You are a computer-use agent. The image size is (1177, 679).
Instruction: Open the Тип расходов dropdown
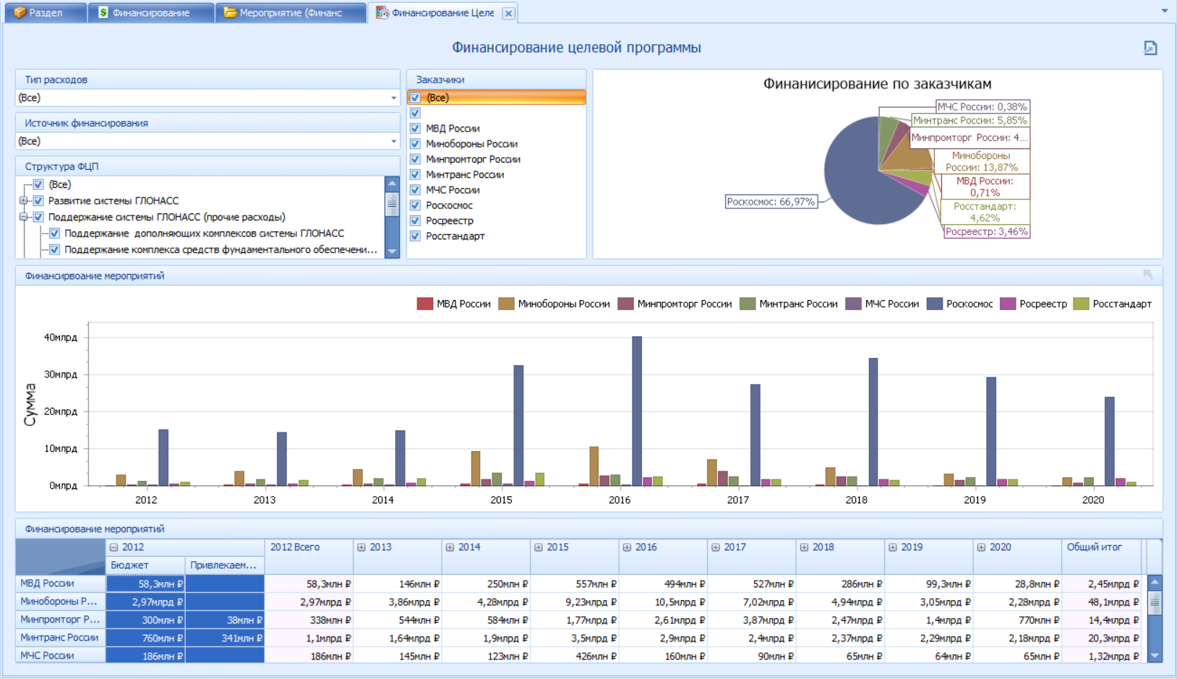click(393, 98)
